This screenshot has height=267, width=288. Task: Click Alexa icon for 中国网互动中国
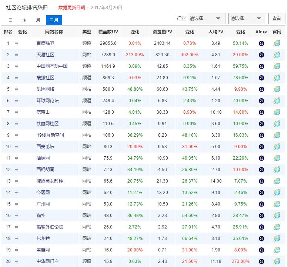tap(261, 66)
